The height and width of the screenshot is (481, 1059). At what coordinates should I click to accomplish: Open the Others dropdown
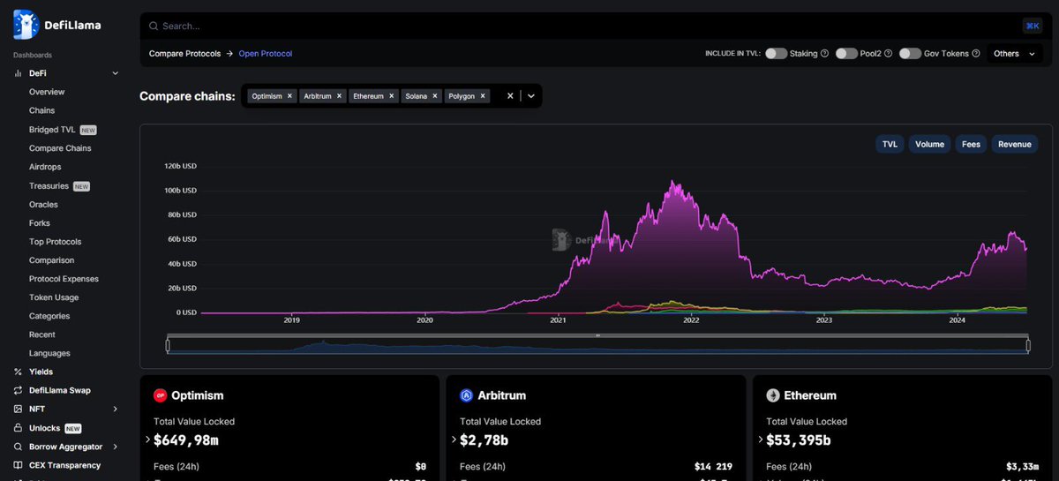[1014, 54]
